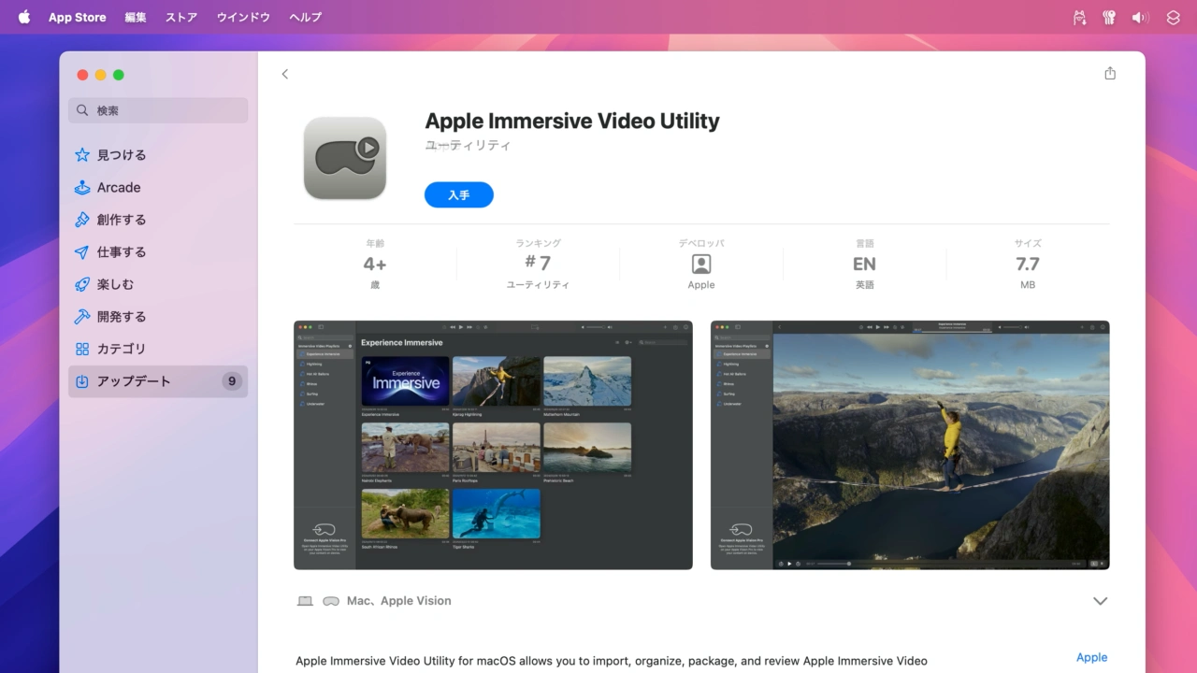
Task: Expand the Mac, Apple Vision compatibility row
Action: pos(1100,601)
